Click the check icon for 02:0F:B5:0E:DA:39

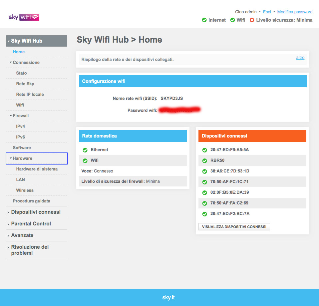(205, 193)
